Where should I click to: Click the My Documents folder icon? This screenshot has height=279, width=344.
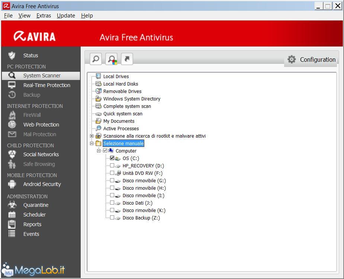[99, 121]
